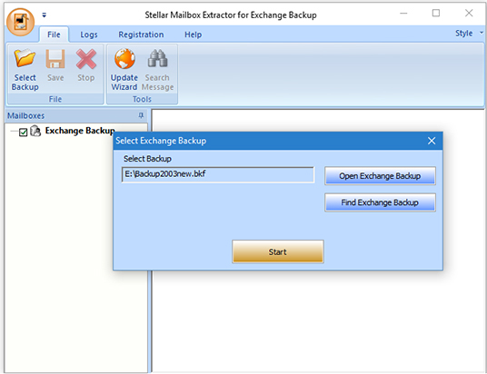
Task: Maximize the Stellar Mailbox Extractor window
Action: tap(436, 13)
